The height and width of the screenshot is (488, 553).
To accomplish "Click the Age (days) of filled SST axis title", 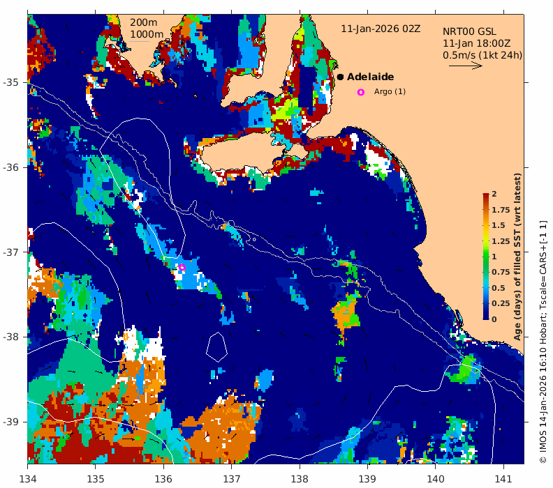I will click(517, 257).
